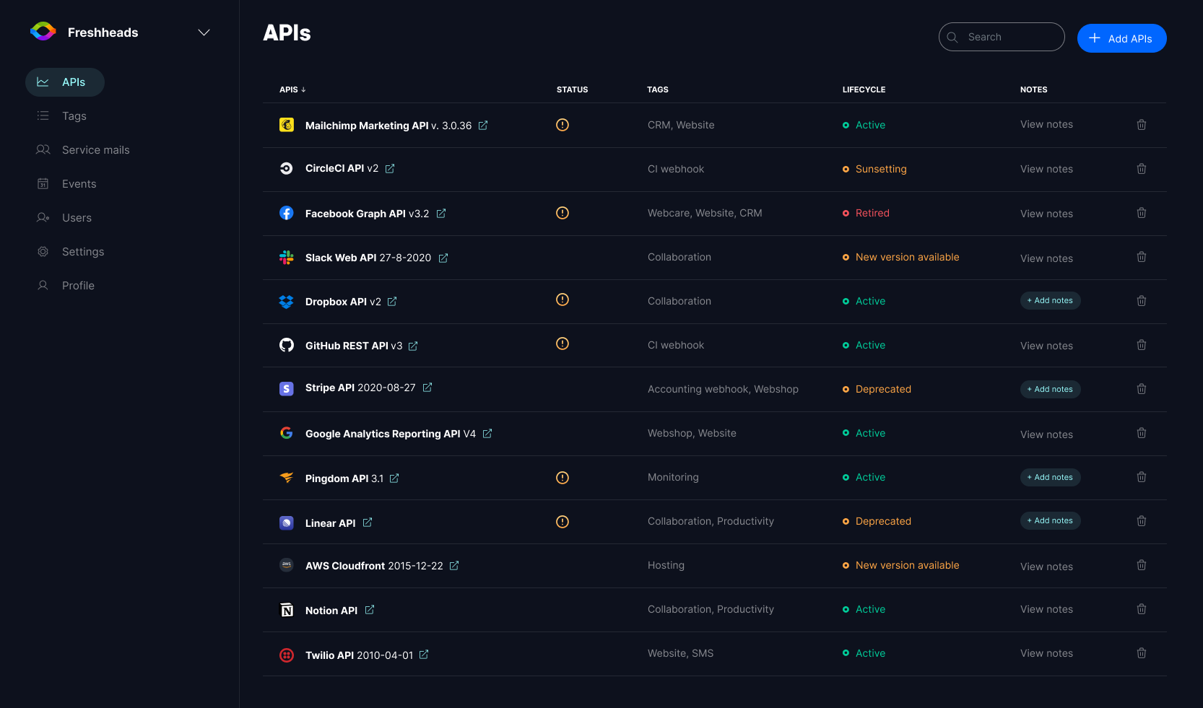
Task: Click Dropbox API status warning icon
Action: pos(563,300)
